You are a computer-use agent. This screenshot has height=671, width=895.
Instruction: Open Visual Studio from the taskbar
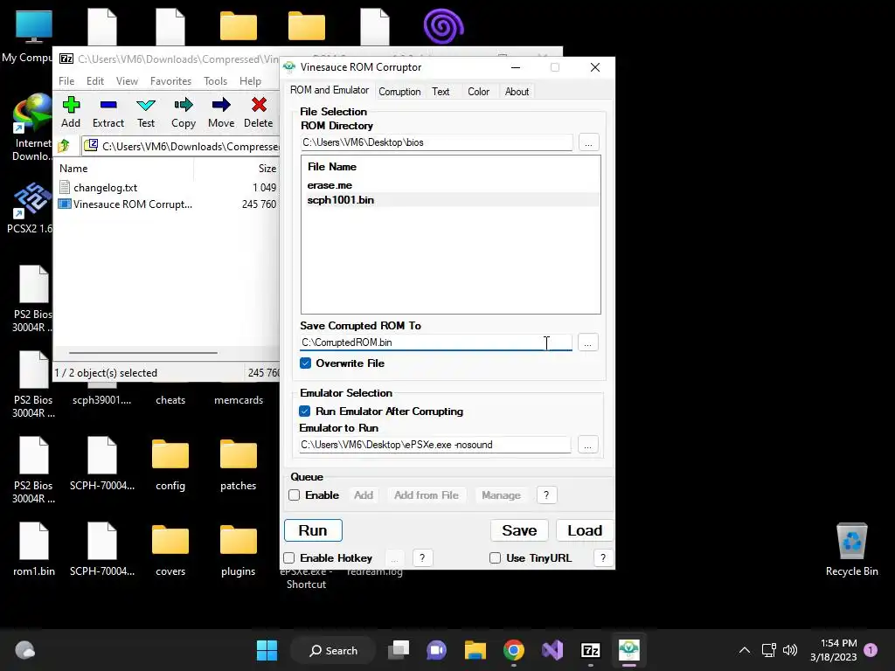(552, 650)
